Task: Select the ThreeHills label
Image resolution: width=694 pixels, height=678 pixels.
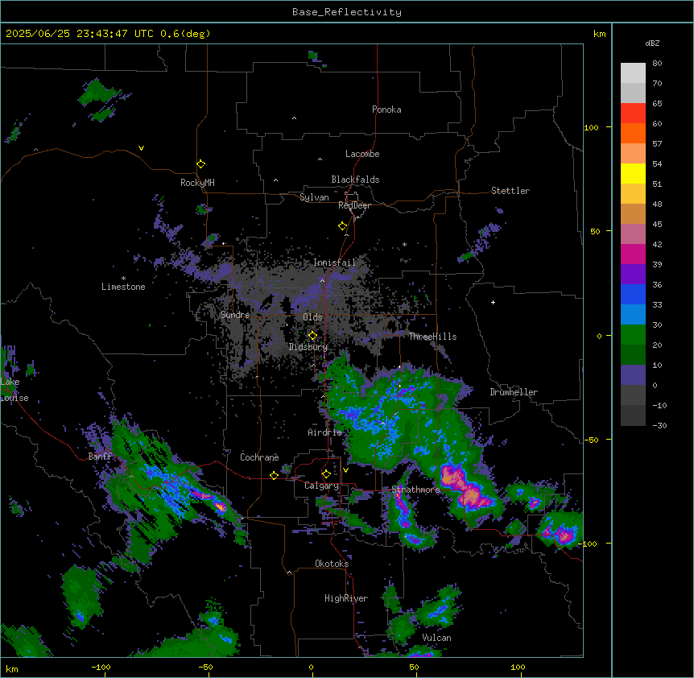Action: pyautogui.click(x=432, y=337)
